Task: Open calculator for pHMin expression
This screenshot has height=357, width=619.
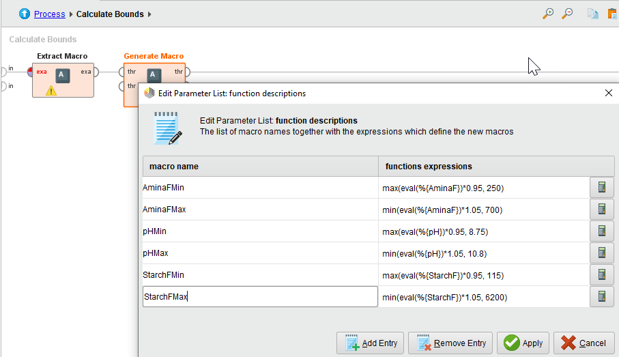Action: (x=601, y=231)
